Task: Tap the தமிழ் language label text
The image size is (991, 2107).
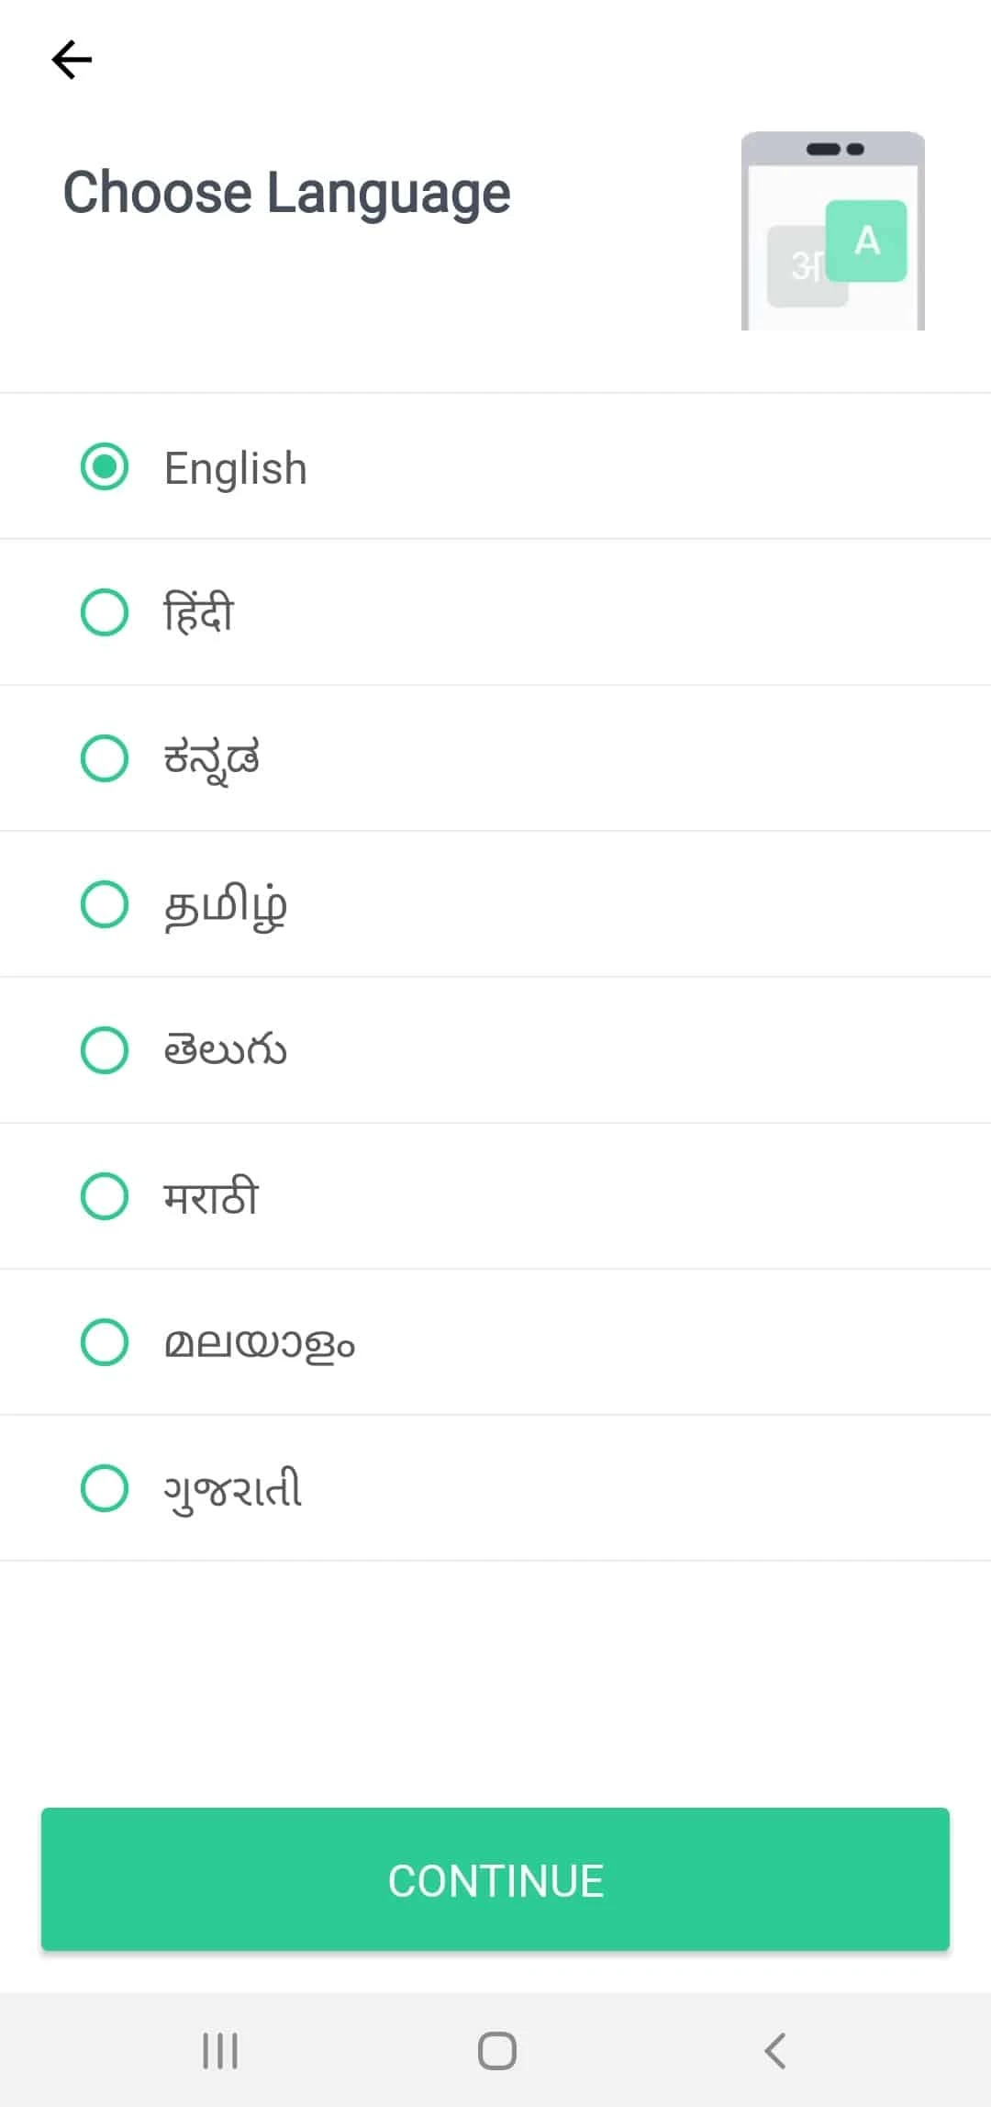Action: click(x=226, y=906)
